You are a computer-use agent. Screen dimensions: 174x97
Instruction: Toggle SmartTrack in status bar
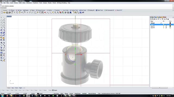click(x=77, y=93)
